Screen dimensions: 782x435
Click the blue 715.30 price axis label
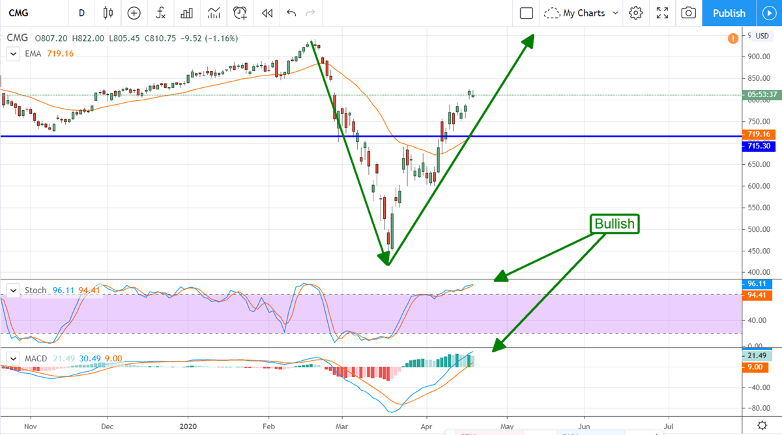pos(759,147)
